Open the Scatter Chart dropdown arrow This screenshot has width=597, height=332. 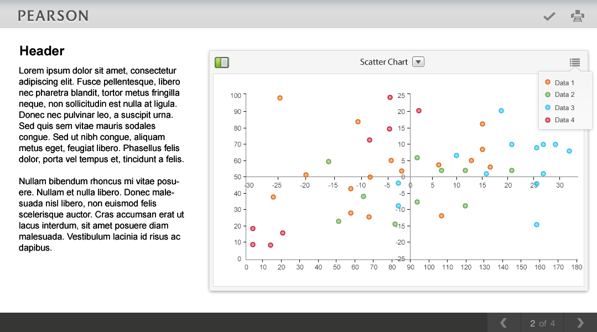(x=418, y=62)
